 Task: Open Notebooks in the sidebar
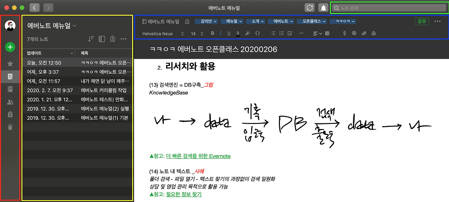pyautogui.click(x=10, y=89)
